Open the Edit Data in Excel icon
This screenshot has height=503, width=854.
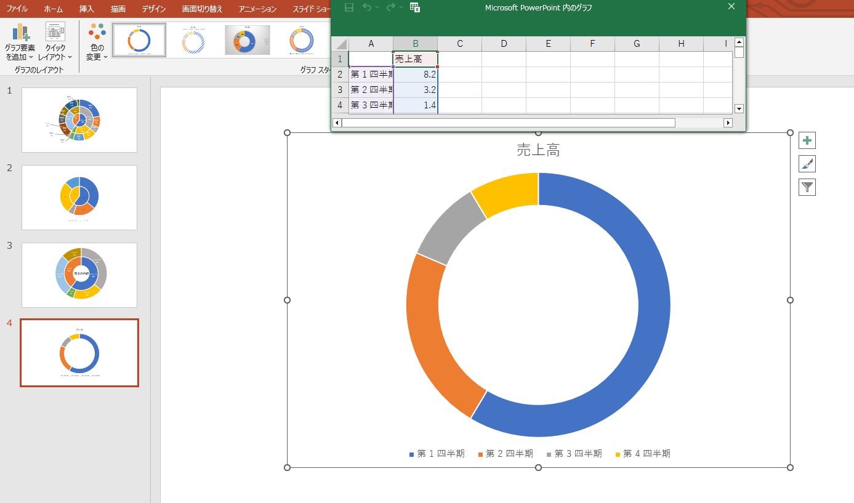(415, 7)
